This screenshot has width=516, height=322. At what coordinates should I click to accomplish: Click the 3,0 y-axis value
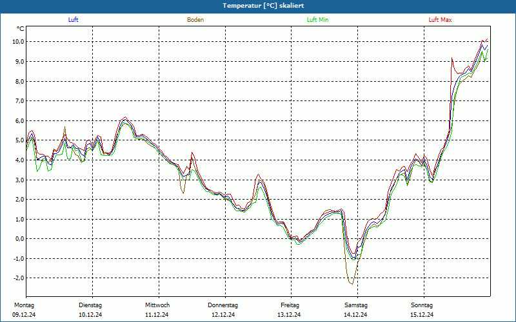[x=20, y=180]
